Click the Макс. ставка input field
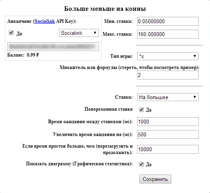This screenshot has height=193, width=210. tap(168, 34)
